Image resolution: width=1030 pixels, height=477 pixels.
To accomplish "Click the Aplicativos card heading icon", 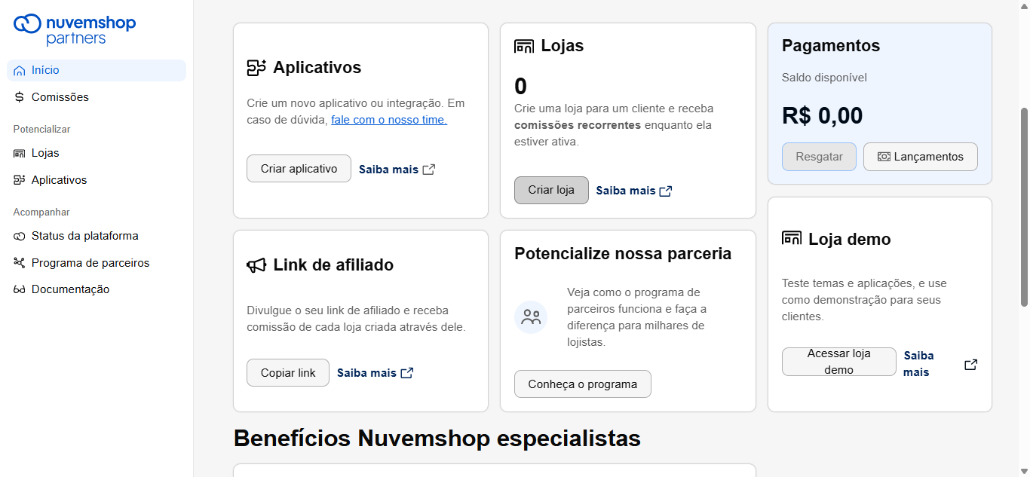I will click(x=256, y=68).
